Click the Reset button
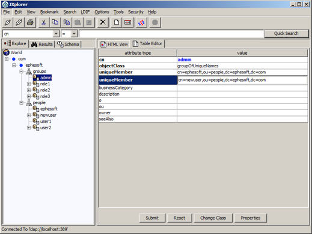The image size is (312, 234). pos(179,218)
